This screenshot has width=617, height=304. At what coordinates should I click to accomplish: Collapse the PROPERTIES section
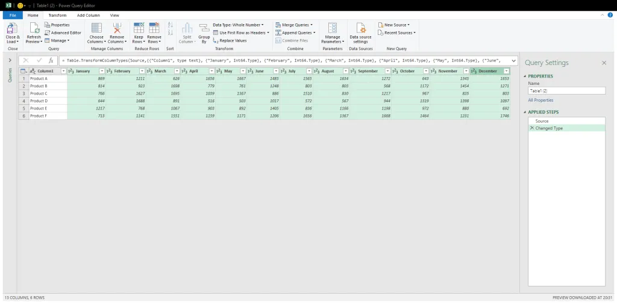(x=525, y=76)
